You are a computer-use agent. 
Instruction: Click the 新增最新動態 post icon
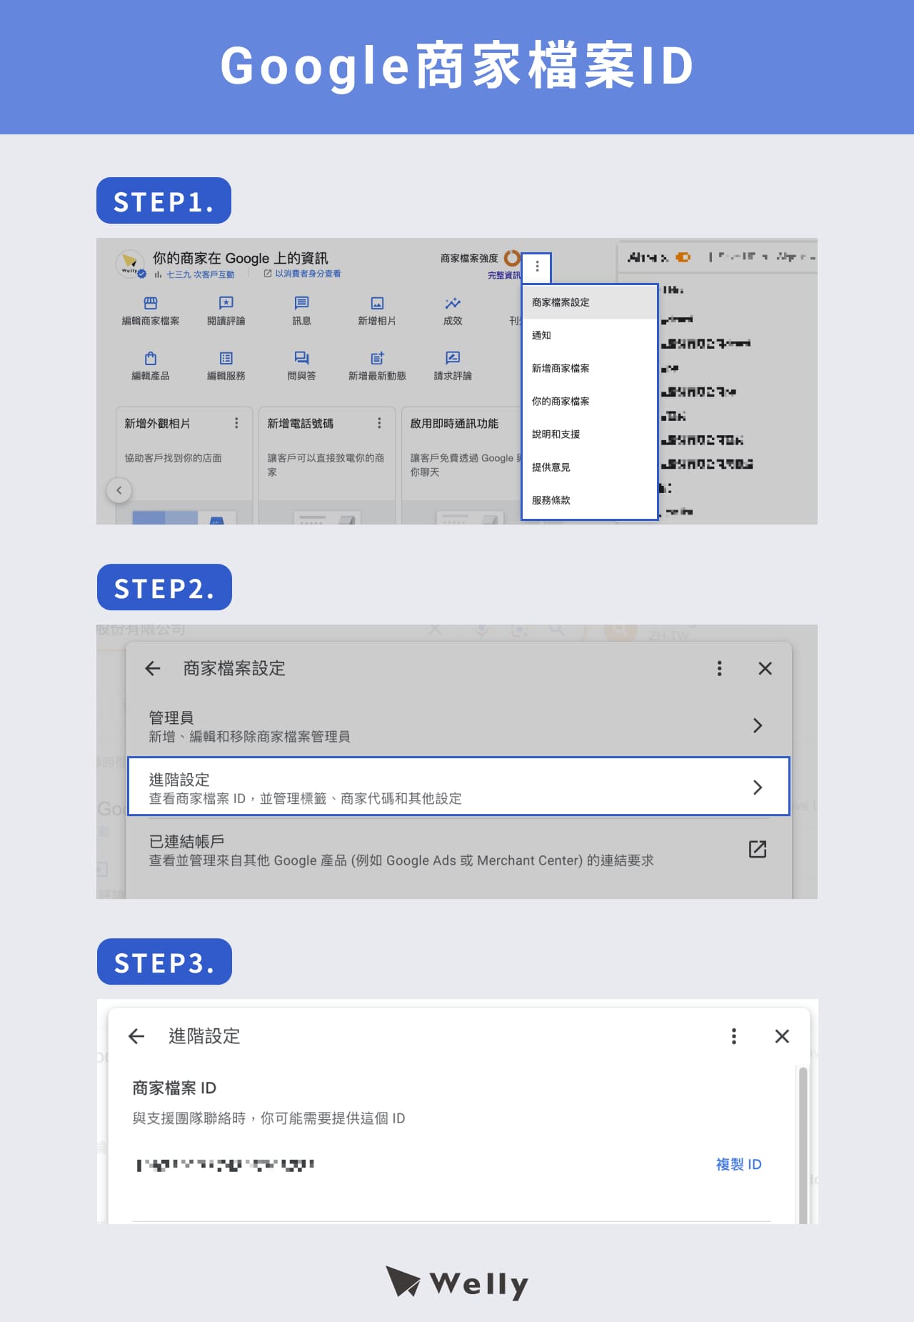click(x=377, y=358)
